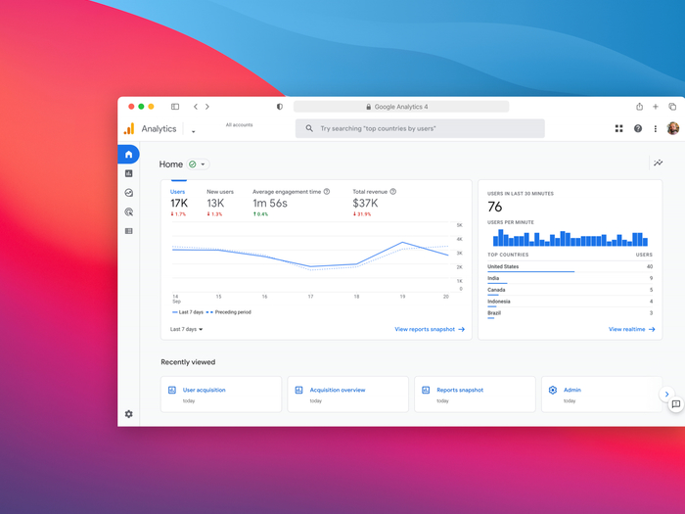Click the Safari share icon
685x514 pixels.
[639, 107]
